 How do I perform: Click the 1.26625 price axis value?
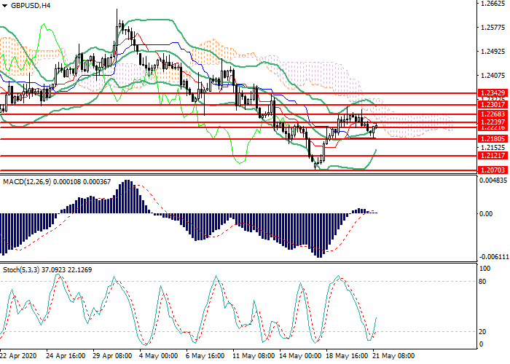(x=493, y=4)
